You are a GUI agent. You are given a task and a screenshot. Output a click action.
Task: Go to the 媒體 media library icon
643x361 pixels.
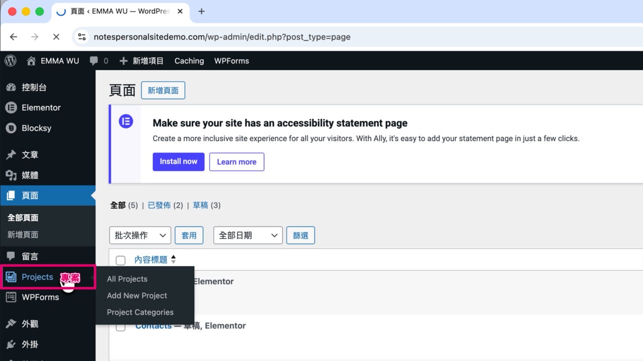(11, 175)
